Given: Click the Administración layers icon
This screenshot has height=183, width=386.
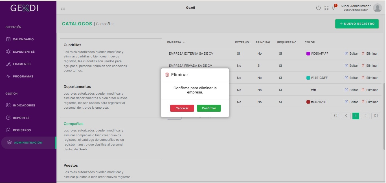Looking at the screenshot, I should pos(9,142).
